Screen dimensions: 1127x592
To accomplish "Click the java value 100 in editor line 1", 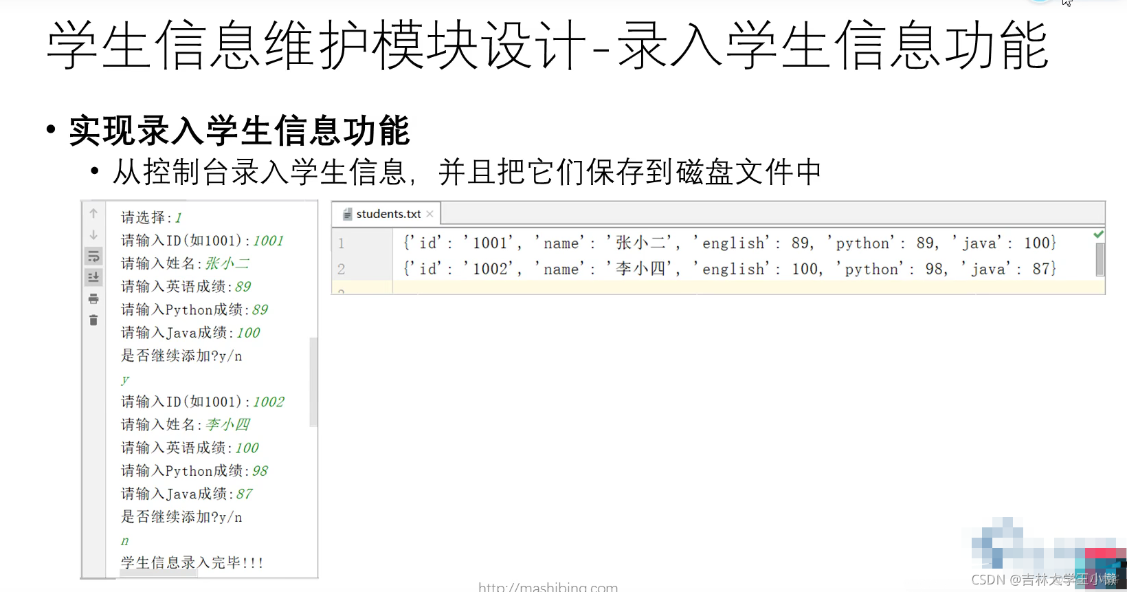I will (1037, 243).
